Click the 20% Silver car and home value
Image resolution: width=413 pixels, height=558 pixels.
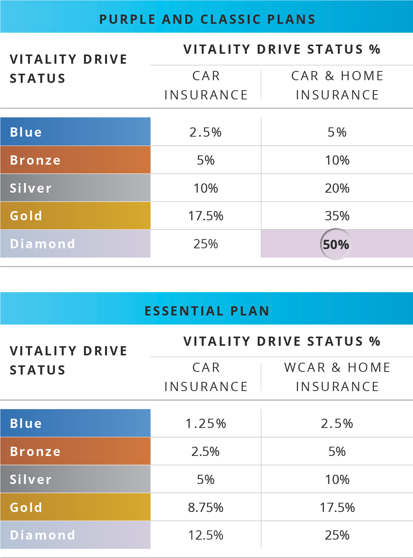coord(337,188)
